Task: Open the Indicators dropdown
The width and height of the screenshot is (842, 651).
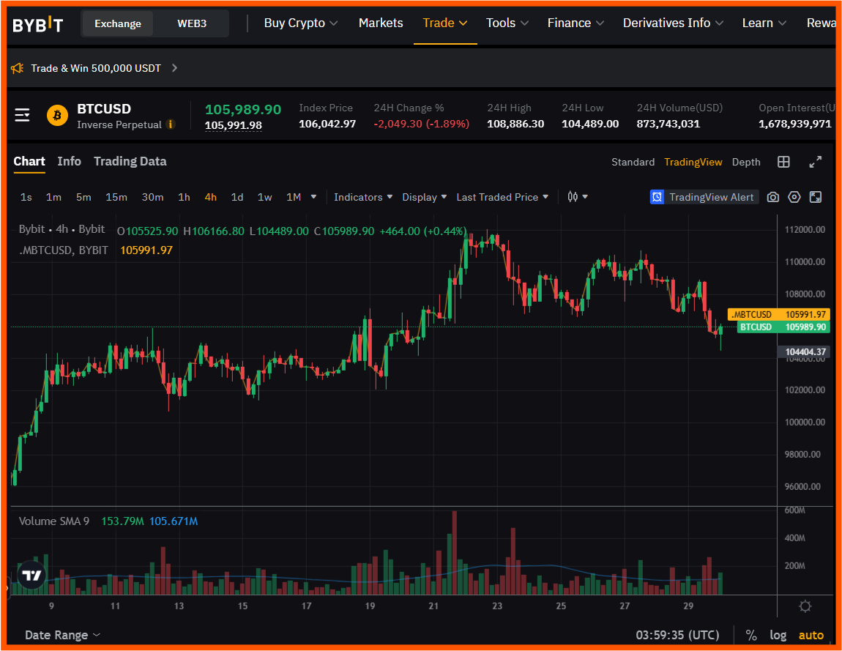Action: 363,197
